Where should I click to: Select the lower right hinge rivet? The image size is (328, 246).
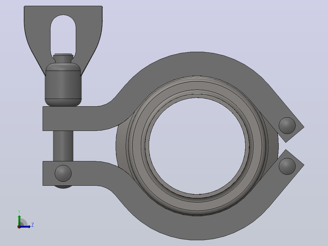[x=287, y=167]
